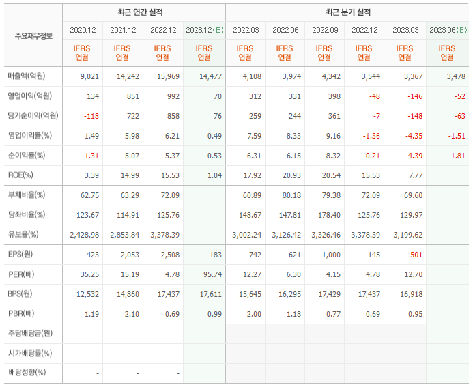Click the -4.39 net margin value
473x387 pixels.
pos(414,156)
